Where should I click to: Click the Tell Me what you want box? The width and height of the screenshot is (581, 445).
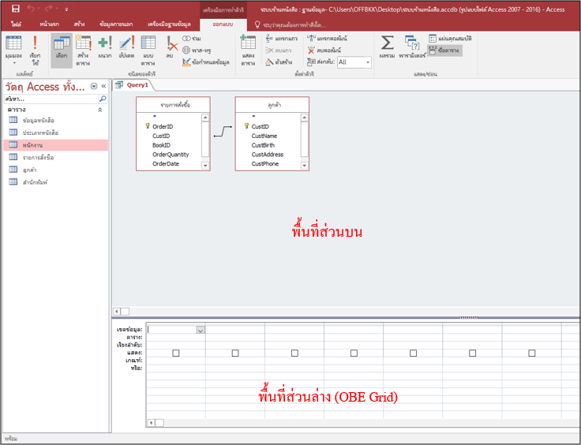[x=290, y=24]
